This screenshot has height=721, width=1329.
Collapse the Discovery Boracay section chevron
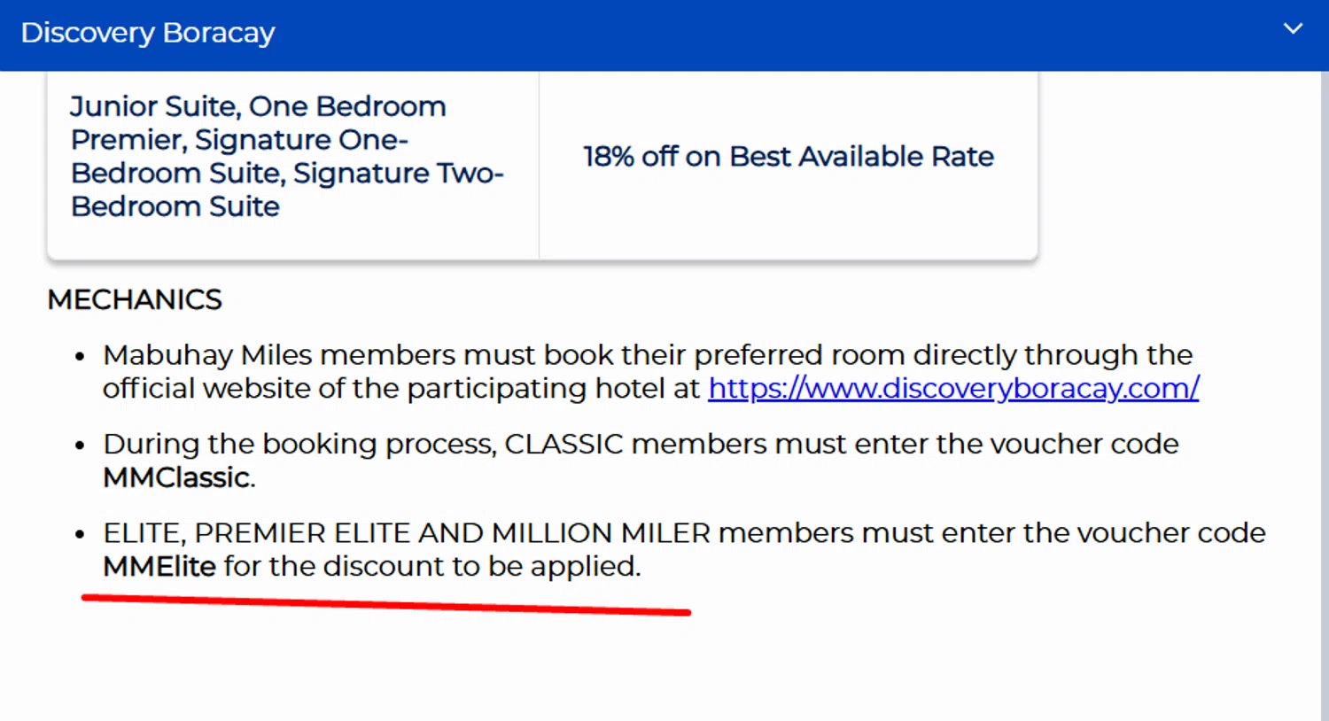(1293, 29)
